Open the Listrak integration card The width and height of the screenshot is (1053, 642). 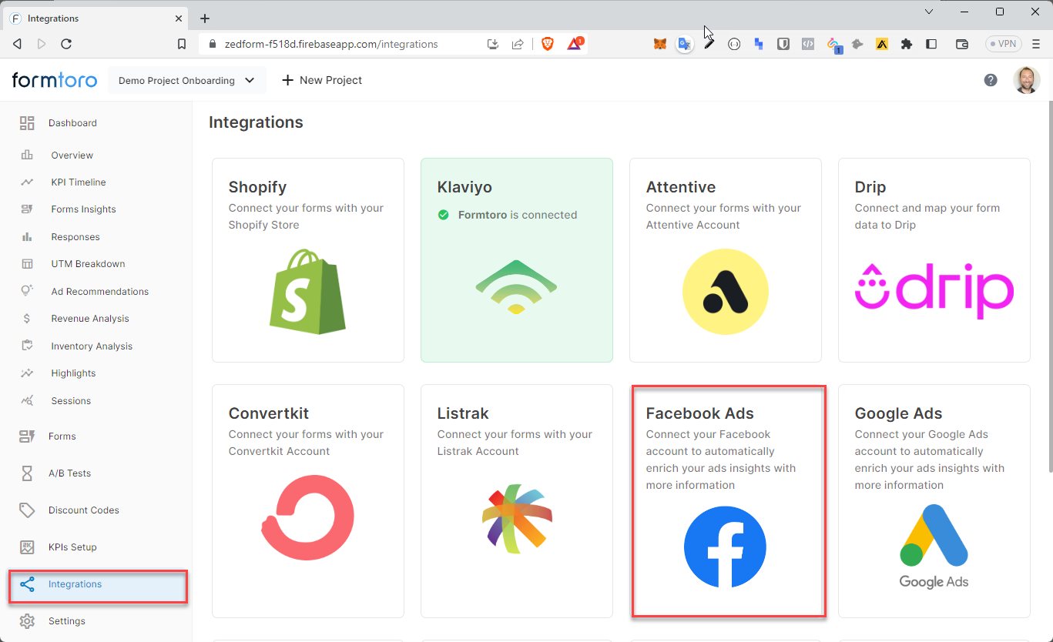coord(517,501)
